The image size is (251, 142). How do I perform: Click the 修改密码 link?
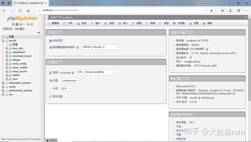[x=58, y=41]
